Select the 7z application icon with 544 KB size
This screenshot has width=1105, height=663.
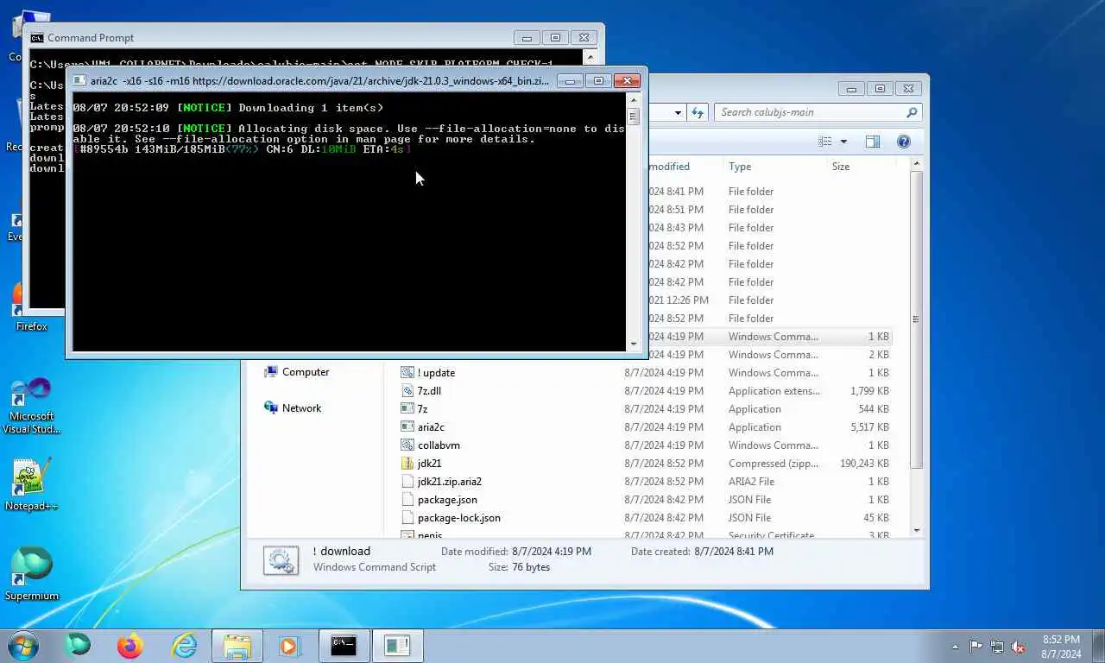[x=408, y=409]
